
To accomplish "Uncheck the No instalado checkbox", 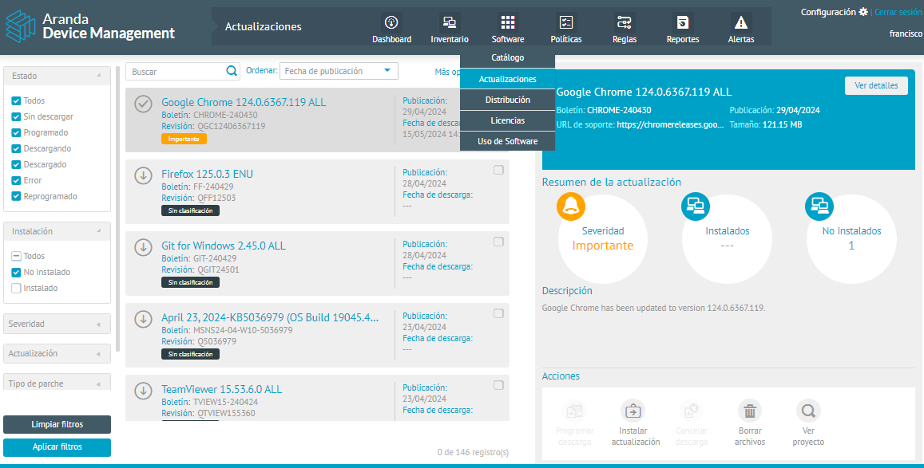I will click(17, 272).
